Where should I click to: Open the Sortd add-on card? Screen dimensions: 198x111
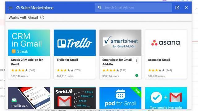(x=75, y=98)
